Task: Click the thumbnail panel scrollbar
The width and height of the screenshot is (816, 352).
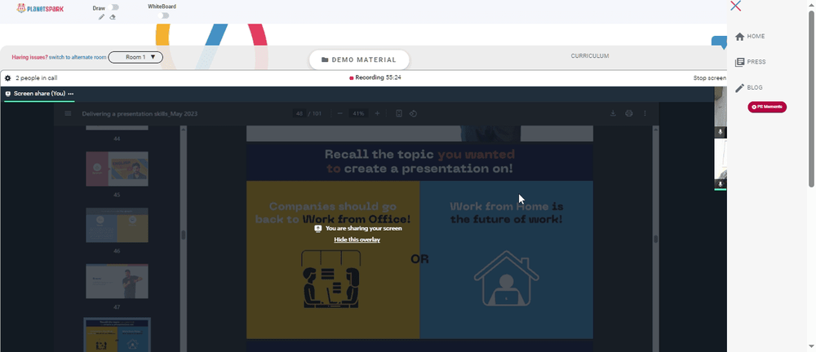Action: pos(183,235)
